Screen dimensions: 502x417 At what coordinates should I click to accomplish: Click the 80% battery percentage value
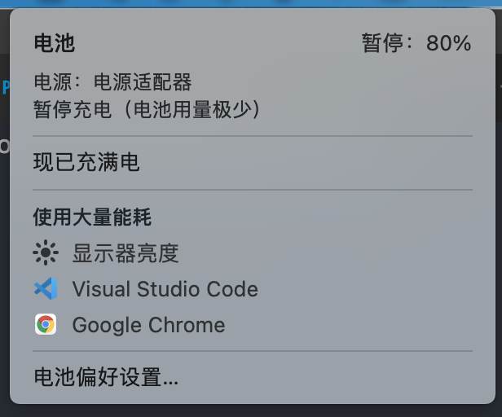[449, 43]
